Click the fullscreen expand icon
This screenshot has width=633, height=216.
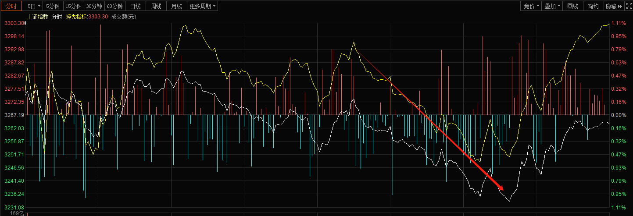[x=628, y=6]
